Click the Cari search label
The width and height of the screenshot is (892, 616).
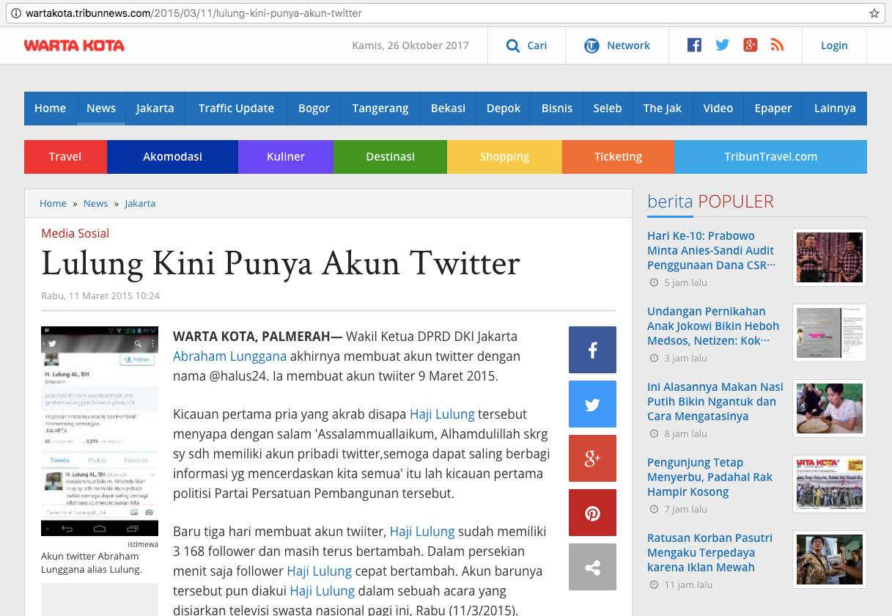(537, 45)
